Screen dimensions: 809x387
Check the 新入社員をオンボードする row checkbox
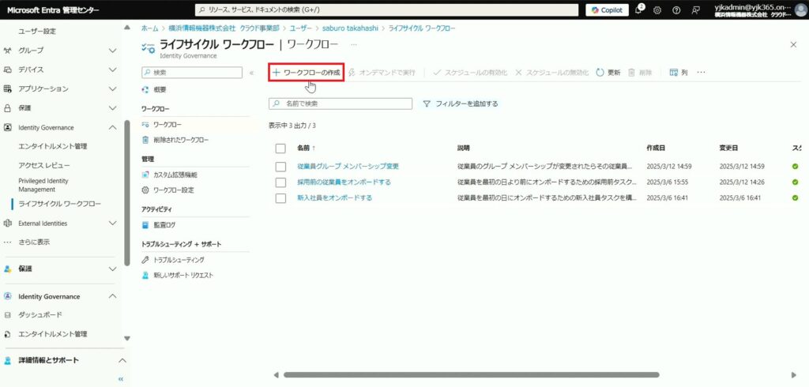pyautogui.click(x=280, y=198)
